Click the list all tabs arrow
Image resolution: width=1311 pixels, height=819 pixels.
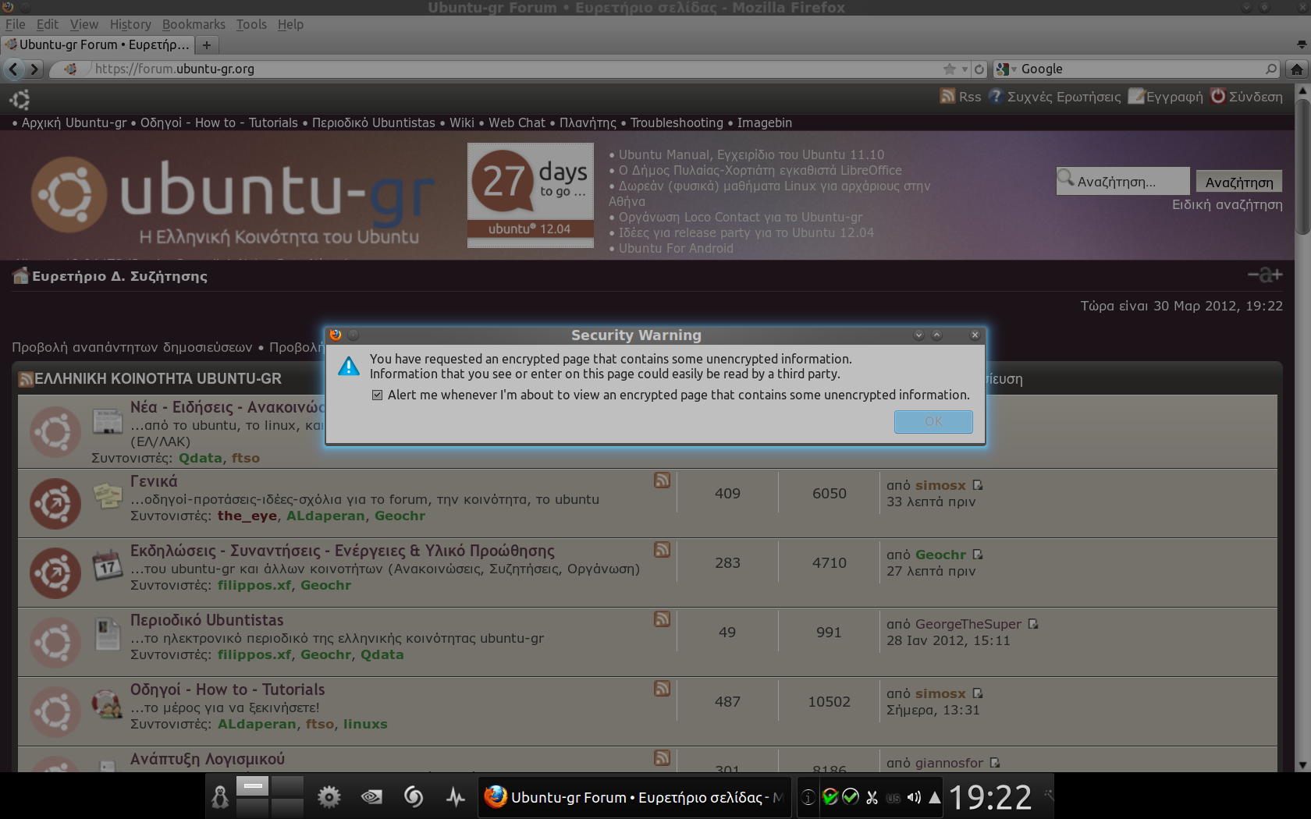pyautogui.click(x=1301, y=44)
